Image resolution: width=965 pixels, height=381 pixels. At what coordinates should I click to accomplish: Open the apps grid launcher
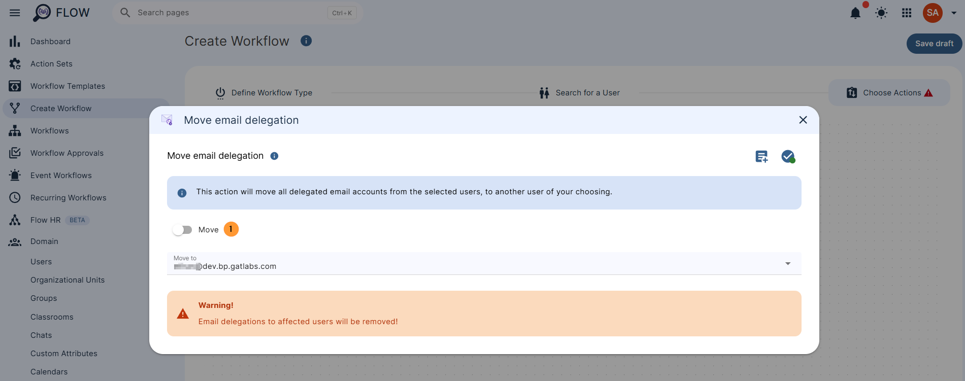907,13
